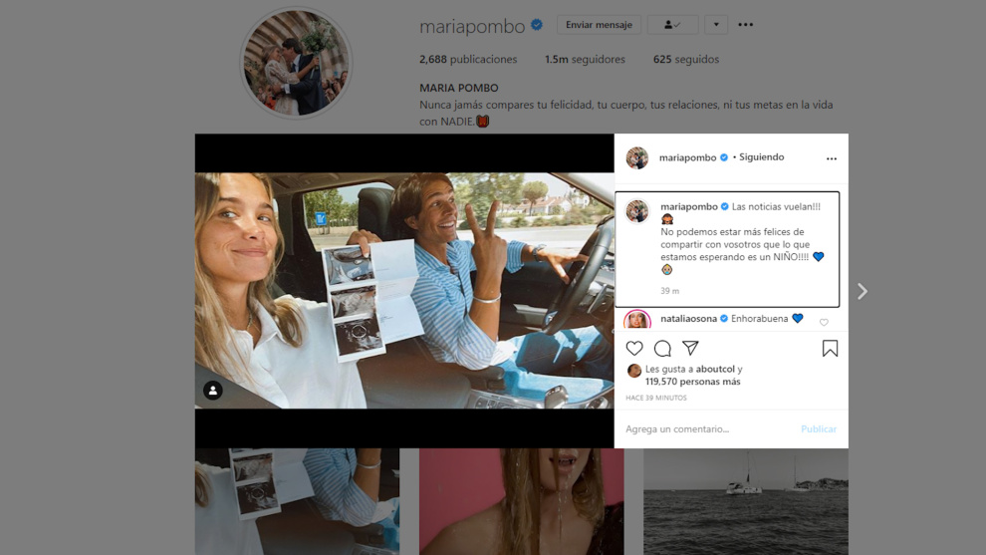Click the Enviar mensaje button

[x=599, y=25]
